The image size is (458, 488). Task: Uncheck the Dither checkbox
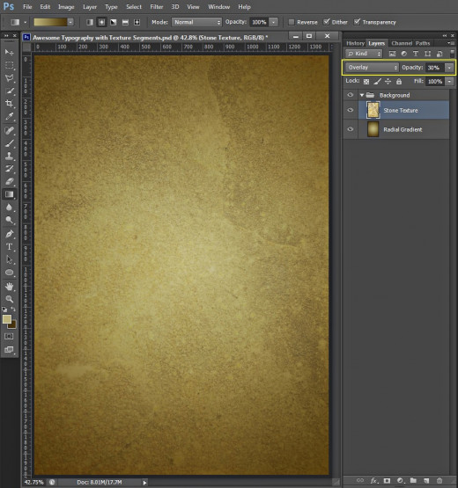pyautogui.click(x=327, y=22)
